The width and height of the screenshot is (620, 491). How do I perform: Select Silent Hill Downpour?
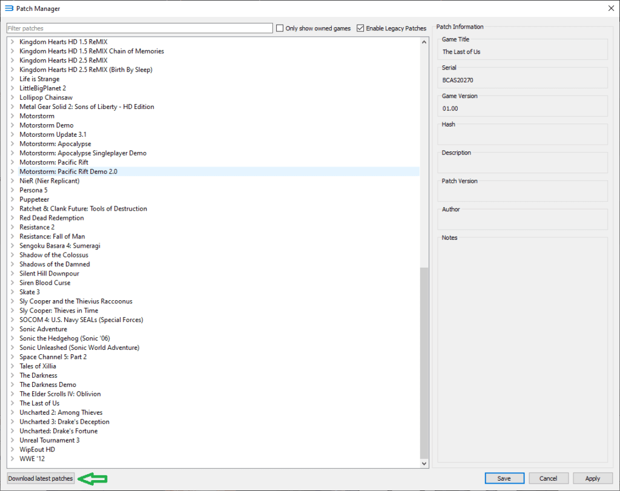click(50, 273)
